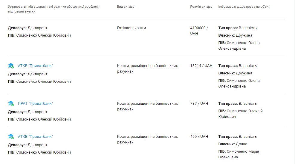The image size is (295, 164).
Task: Click the "Власник: Дочка" owner text
Action: click(233, 144)
